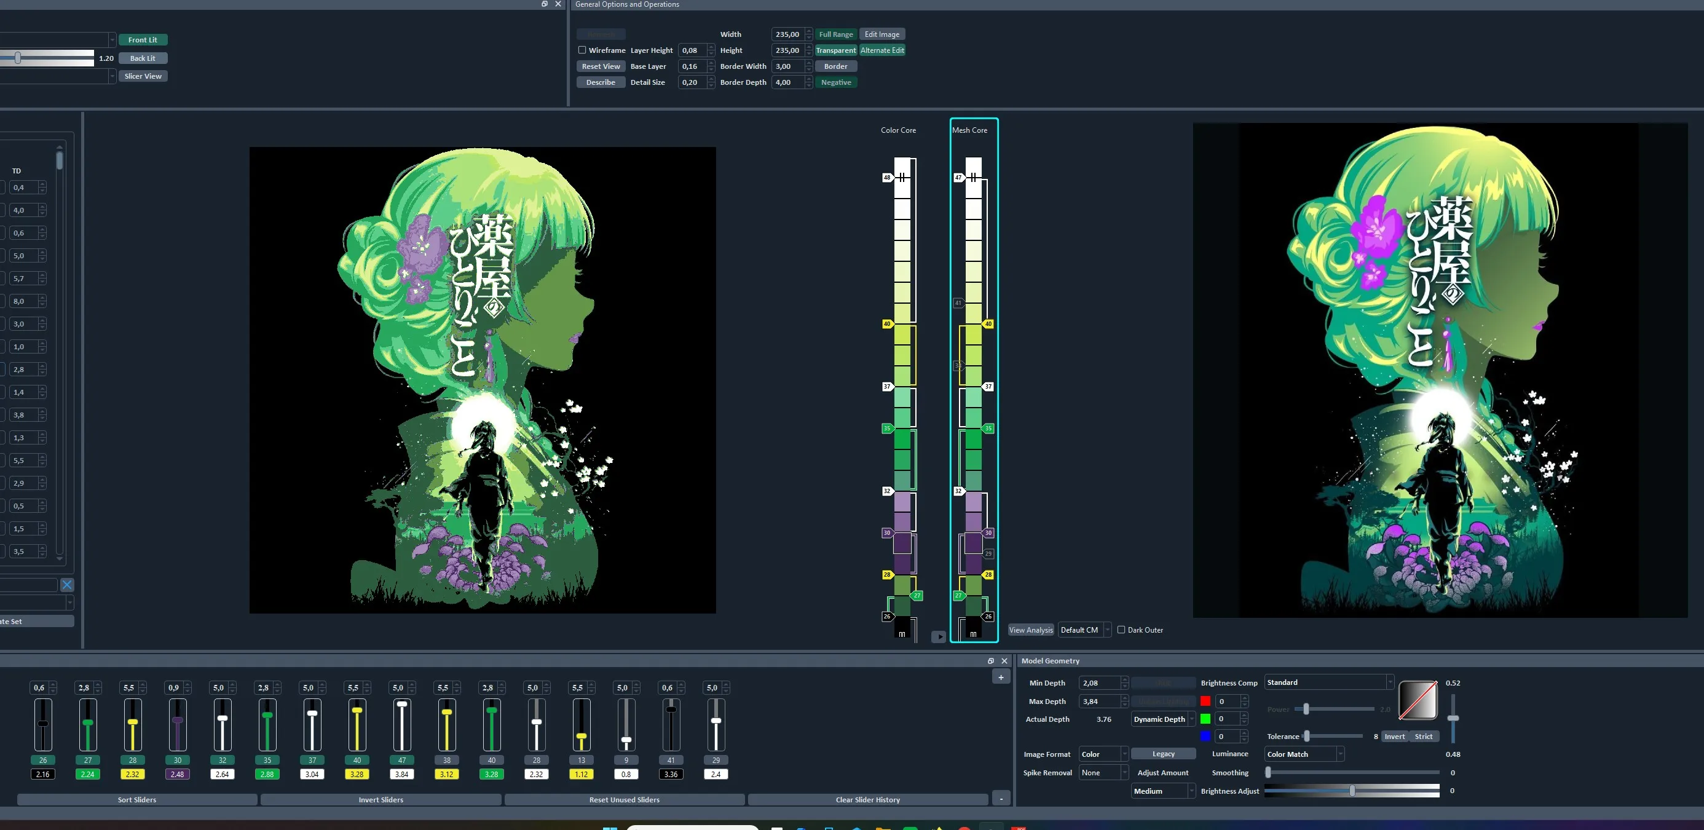Screen dimensions: 1704x830
Task: Click the remove slider minus button
Action: (1001, 799)
